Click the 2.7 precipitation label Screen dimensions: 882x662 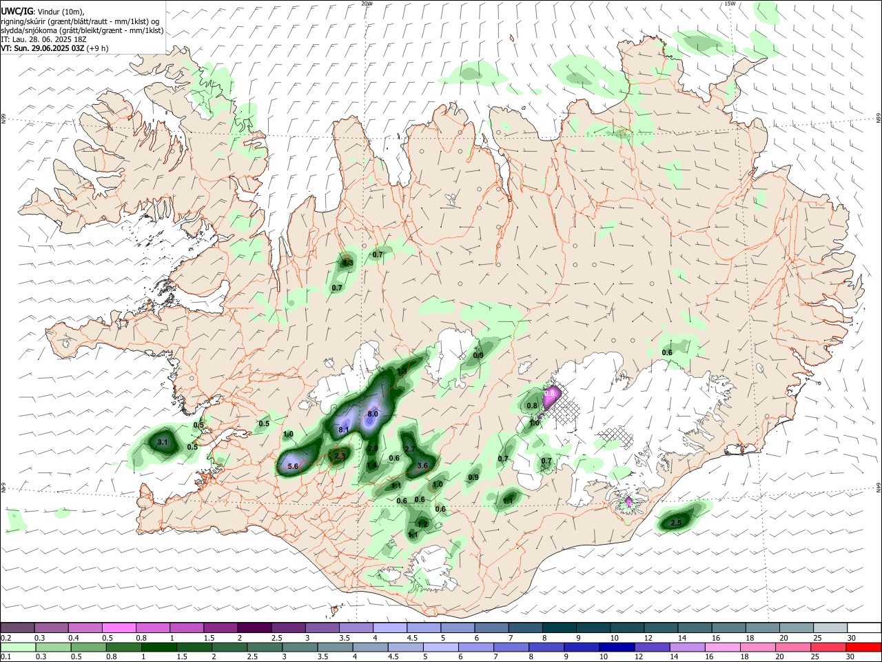click(x=409, y=449)
